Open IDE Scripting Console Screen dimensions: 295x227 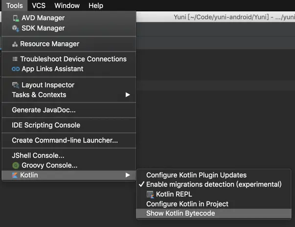click(x=46, y=125)
